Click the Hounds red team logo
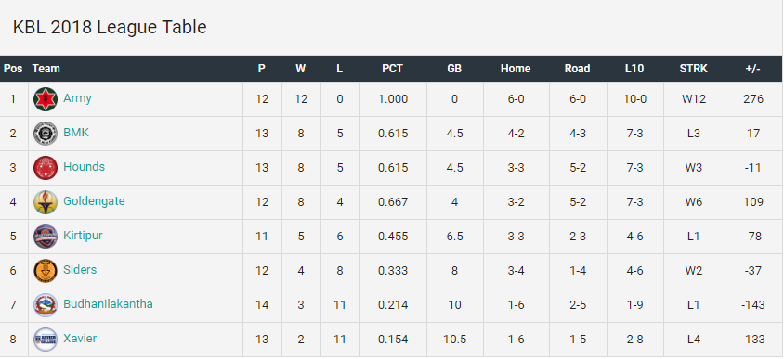Image resolution: width=784 pixels, height=359 pixels. [46, 167]
